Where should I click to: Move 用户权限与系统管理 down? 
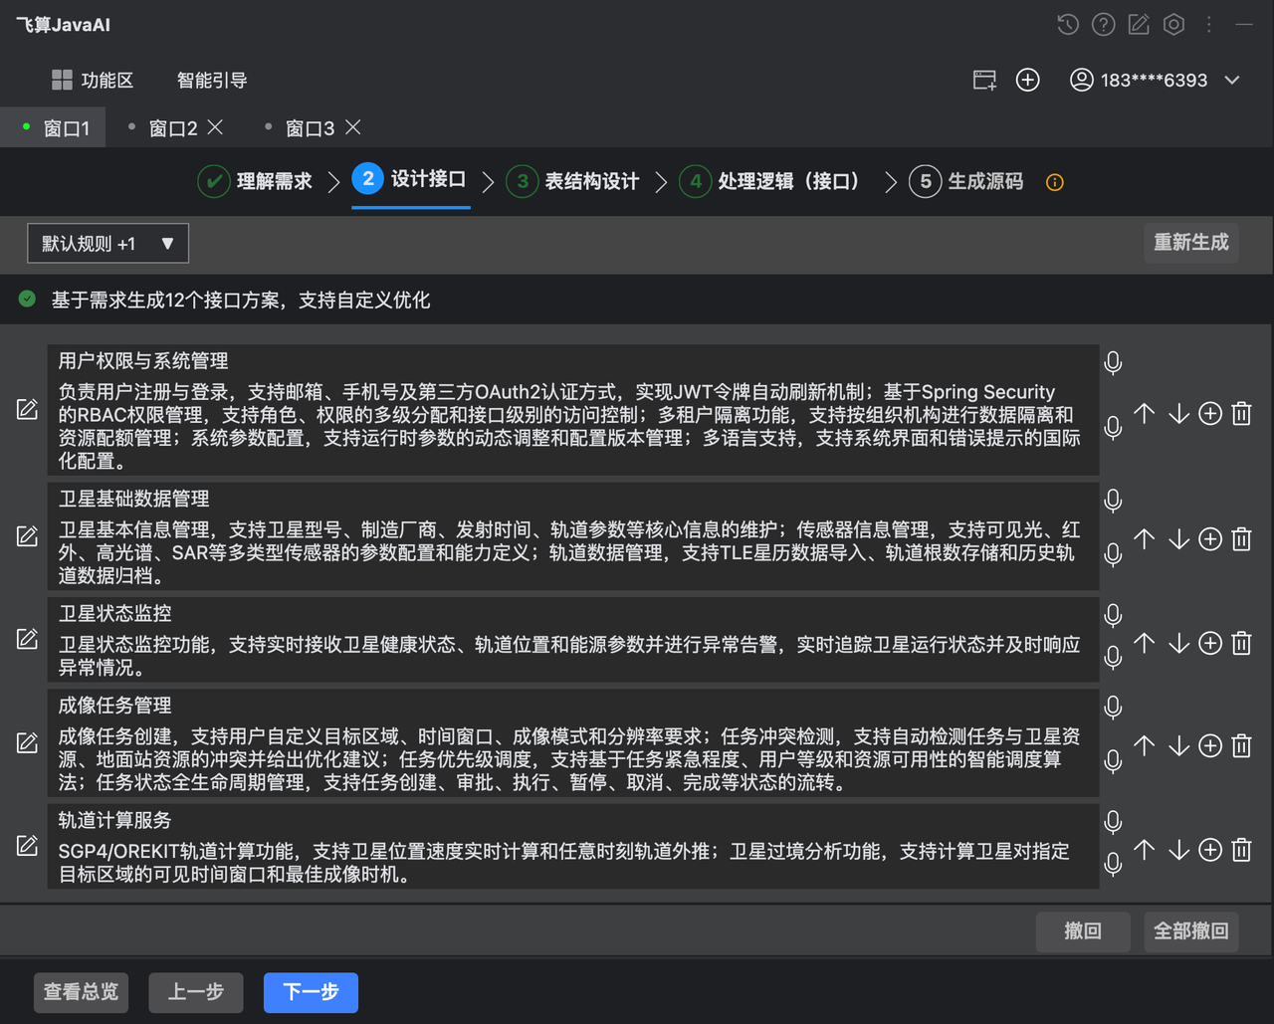[1179, 414]
